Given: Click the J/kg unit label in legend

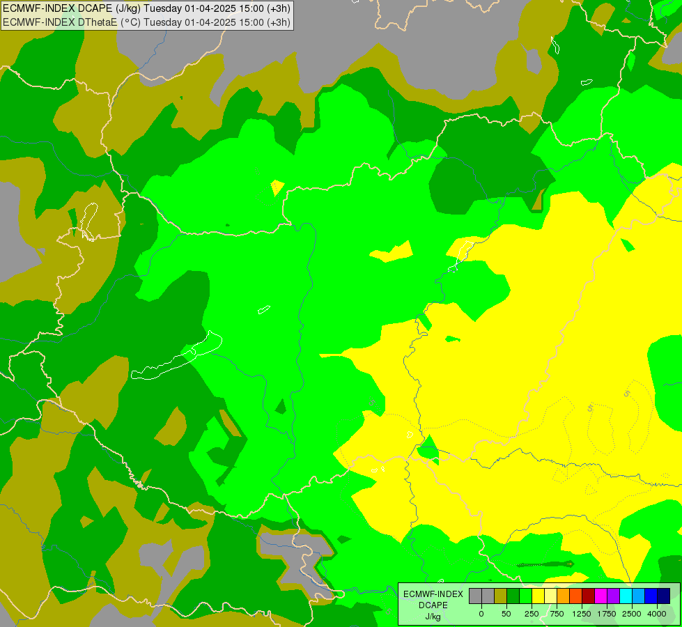Looking at the screenshot, I should click(433, 617).
